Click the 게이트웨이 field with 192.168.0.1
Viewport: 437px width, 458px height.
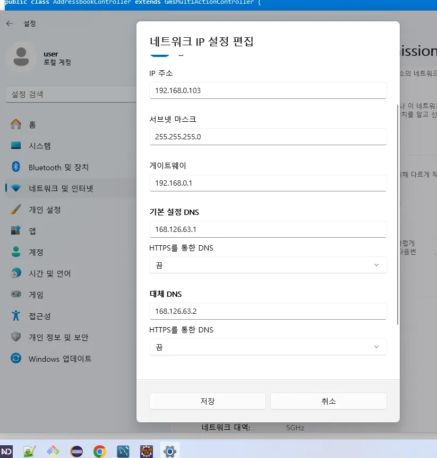point(268,183)
